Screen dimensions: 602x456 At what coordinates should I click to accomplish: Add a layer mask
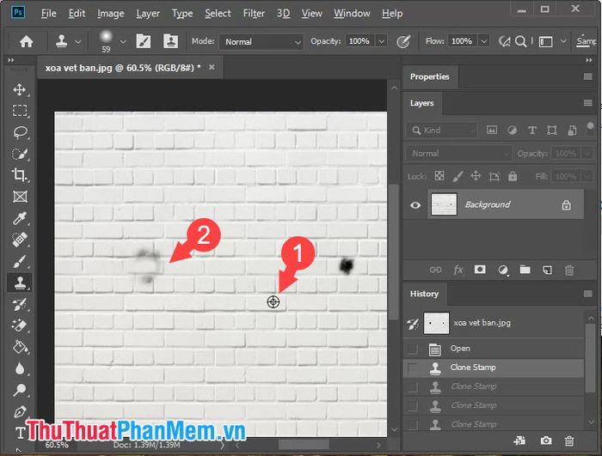click(480, 270)
